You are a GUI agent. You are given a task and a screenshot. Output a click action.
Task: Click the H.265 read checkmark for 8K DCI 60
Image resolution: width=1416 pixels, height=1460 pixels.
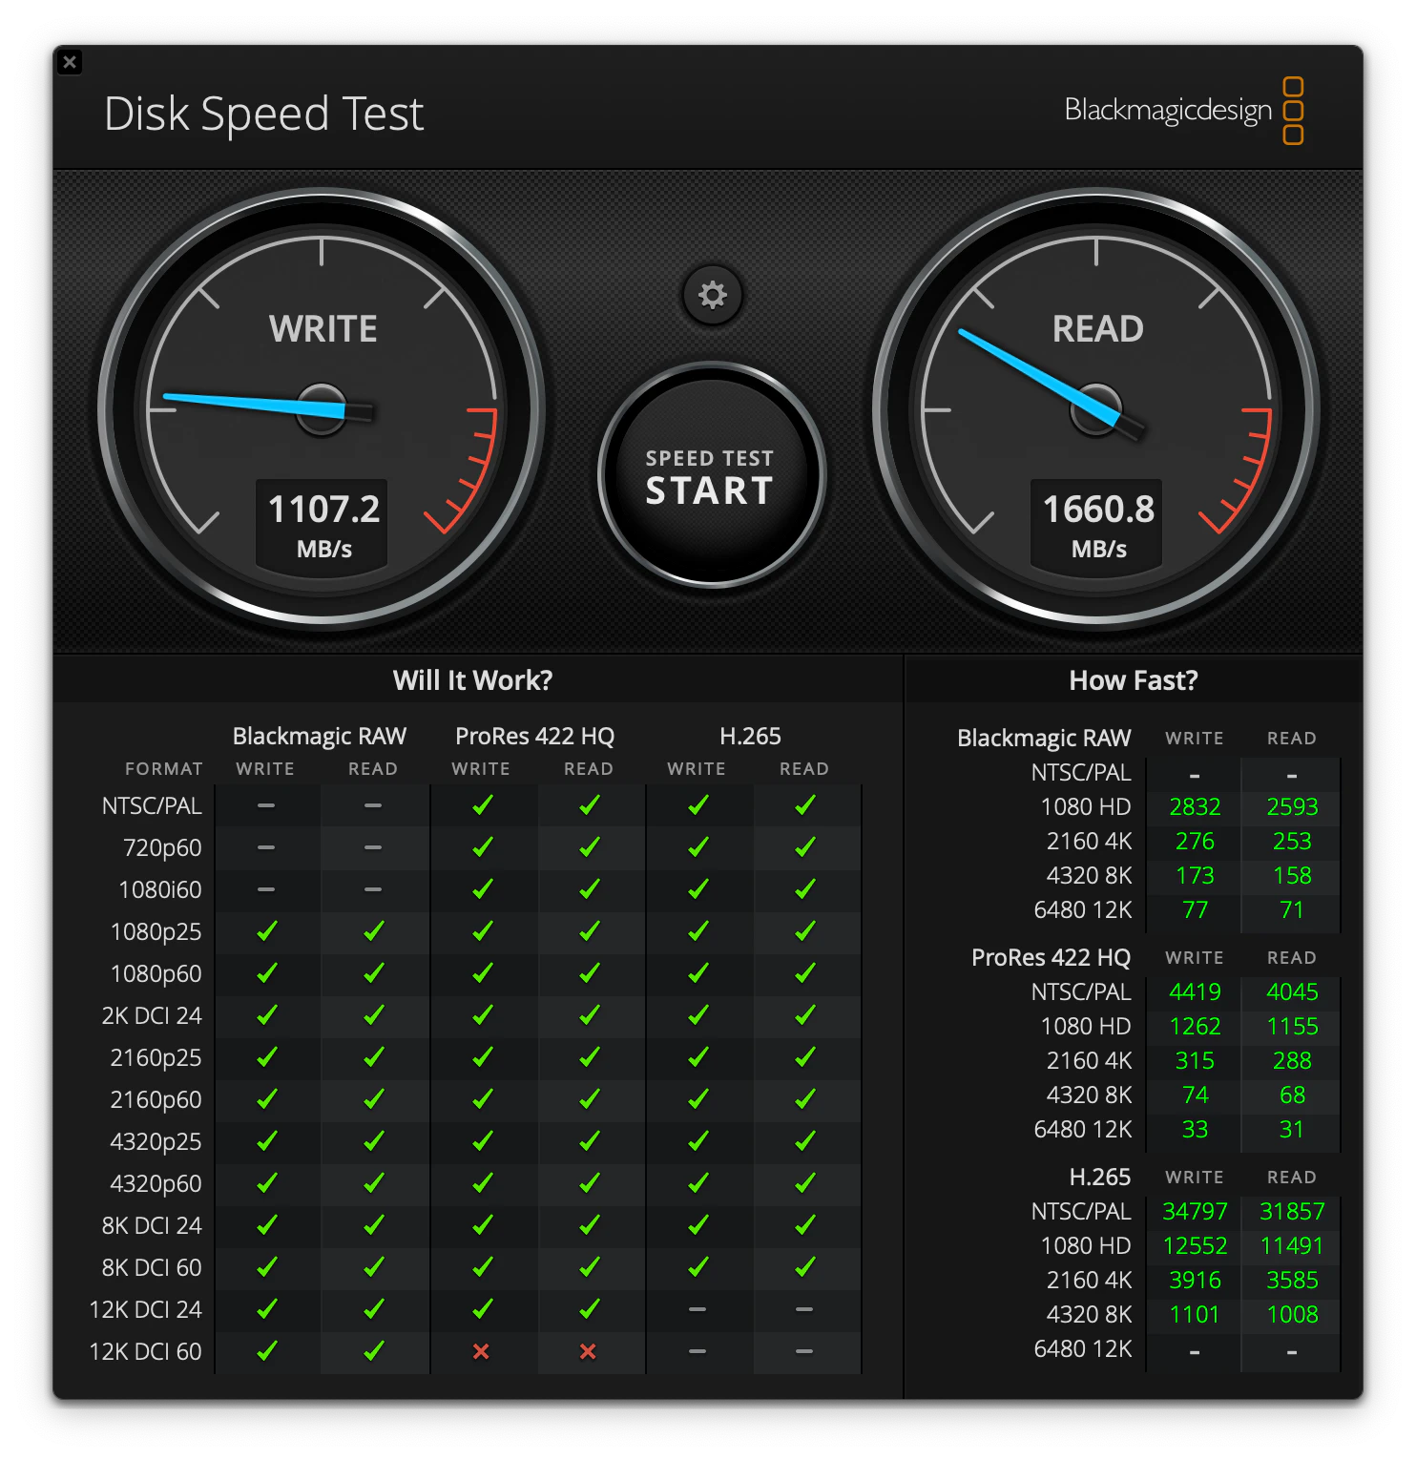coord(805,1267)
